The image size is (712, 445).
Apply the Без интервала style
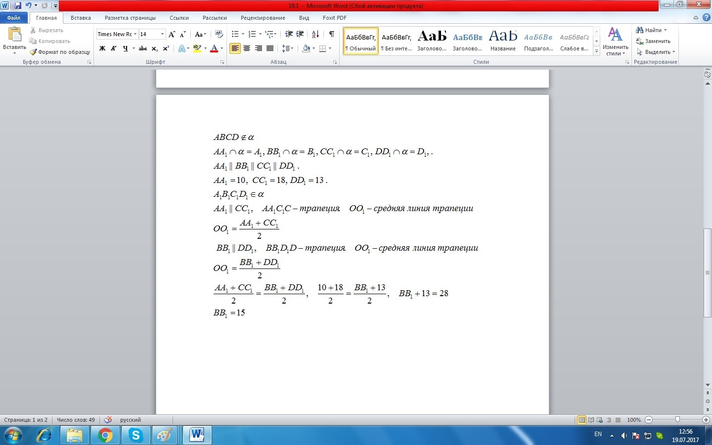coord(397,41)
